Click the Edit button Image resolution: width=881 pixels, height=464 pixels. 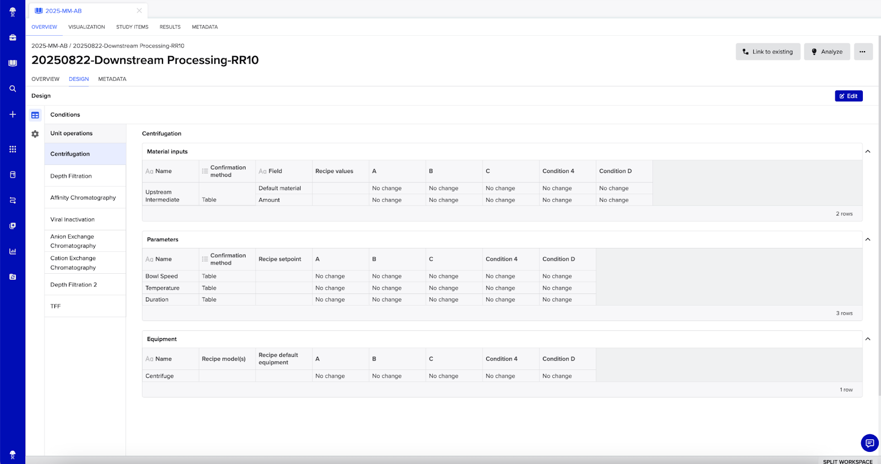click(x=849, y=96)
